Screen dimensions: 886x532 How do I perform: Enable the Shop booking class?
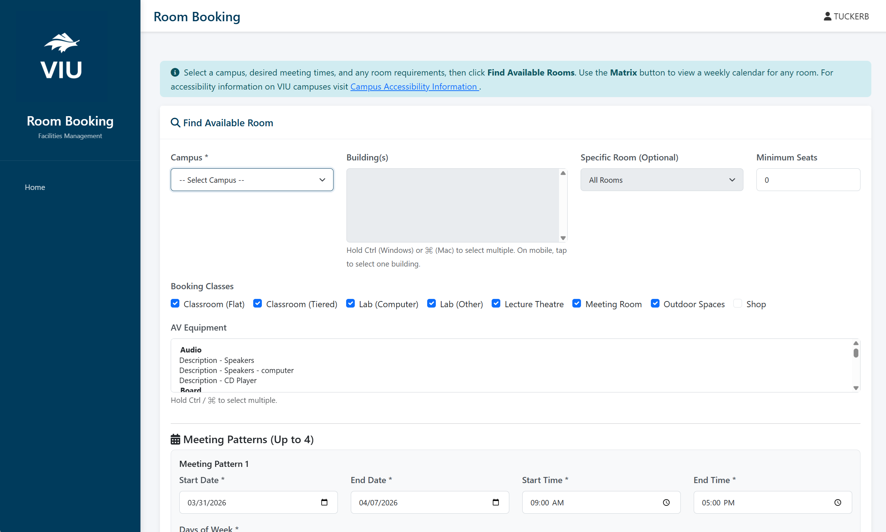tap(737, 303)
